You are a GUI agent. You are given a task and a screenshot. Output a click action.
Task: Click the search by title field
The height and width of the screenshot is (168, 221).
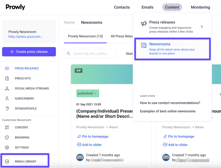(91, 53)
